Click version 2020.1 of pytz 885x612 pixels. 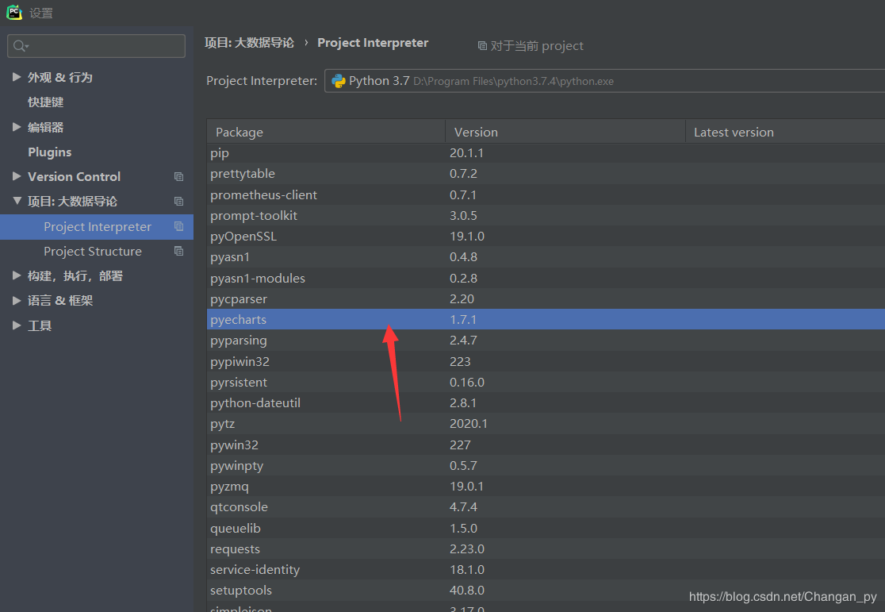pyautogui.click(x=469, y=424)
